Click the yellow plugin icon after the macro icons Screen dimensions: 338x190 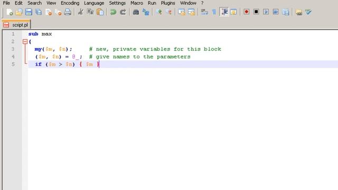point(299,12)
